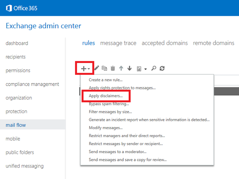
Task: Click the plus icon to add a rule
Action: (x=83, y=68)
